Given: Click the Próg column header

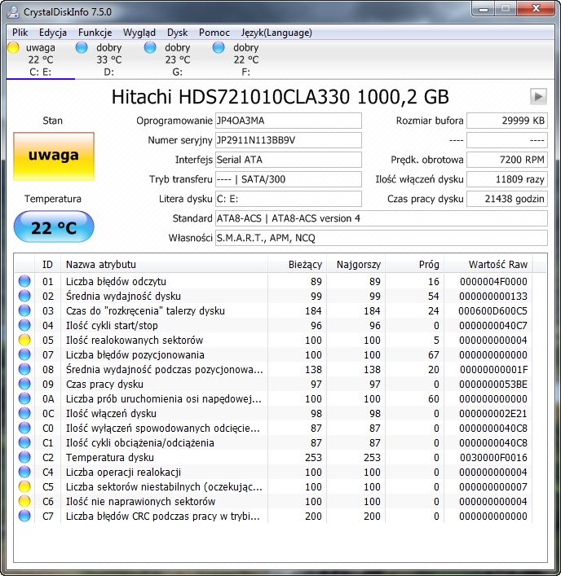Looking at the screenshot, I should click(415, 265).
